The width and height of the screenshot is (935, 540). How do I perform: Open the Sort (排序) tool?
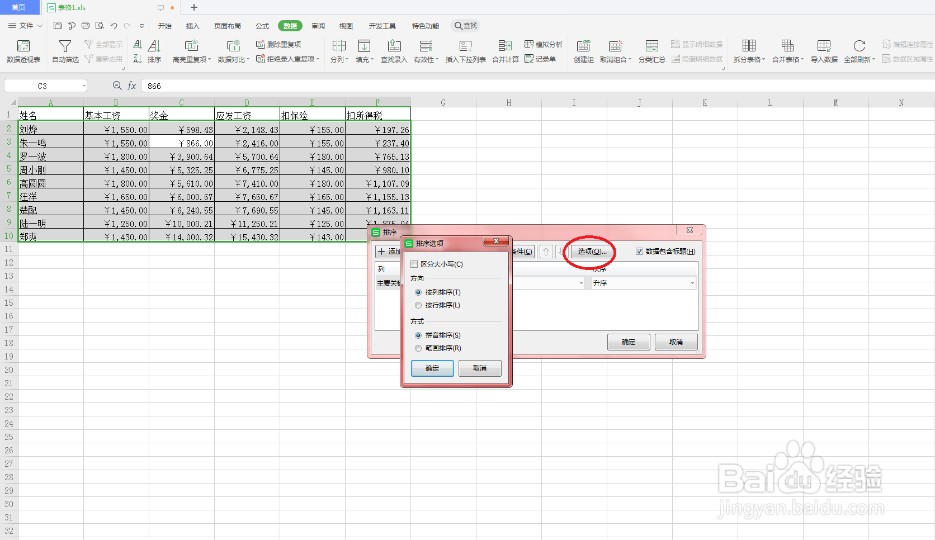tap(154, 51)
